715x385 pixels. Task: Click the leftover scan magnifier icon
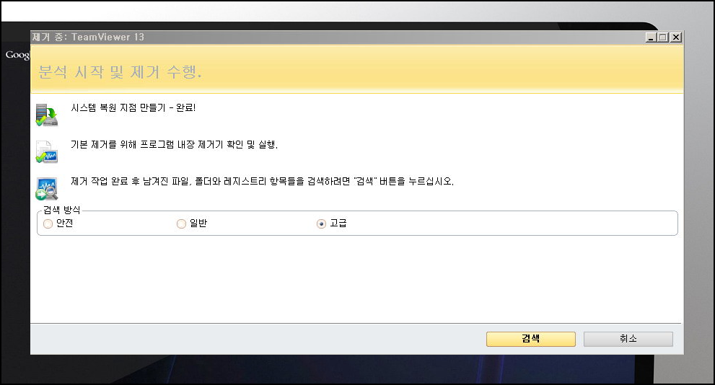(46, 189)
